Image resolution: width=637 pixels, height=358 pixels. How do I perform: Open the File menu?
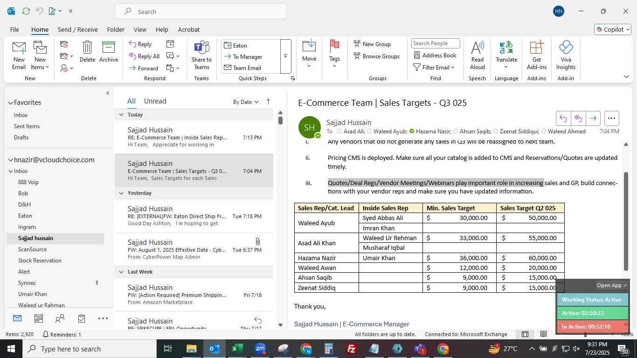click(x=14, y=29)
